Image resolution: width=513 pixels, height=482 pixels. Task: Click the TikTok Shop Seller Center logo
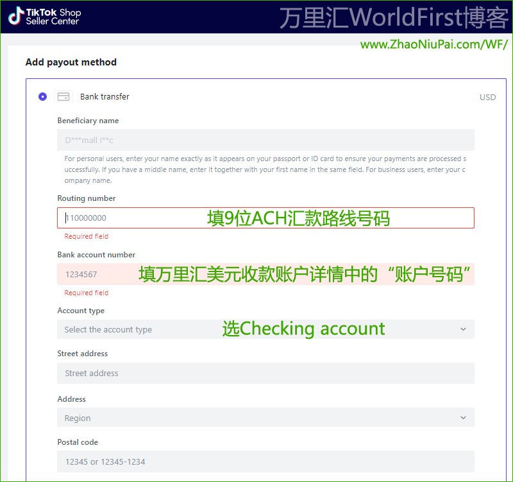(44, 17)
